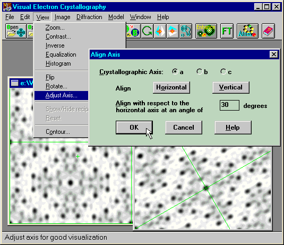Click the horizontal flip toolbar icon
The image size is (284, 245).
160,31
